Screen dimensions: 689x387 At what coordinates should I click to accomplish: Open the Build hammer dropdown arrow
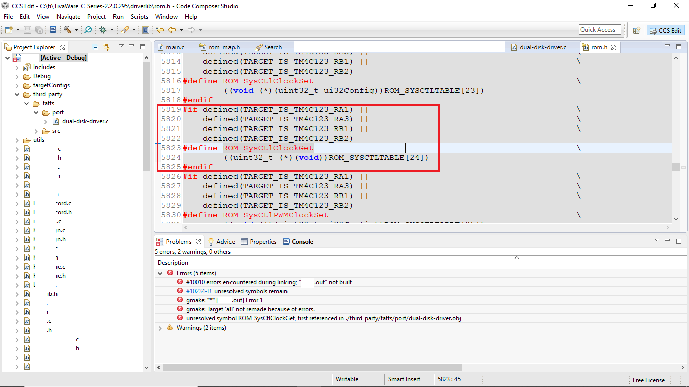76,30
